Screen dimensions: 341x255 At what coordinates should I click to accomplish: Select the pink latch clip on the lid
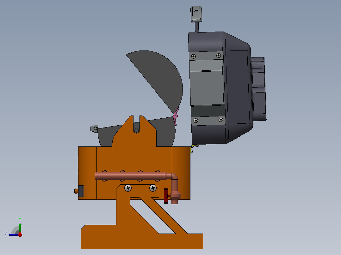(x=176, y=116)
